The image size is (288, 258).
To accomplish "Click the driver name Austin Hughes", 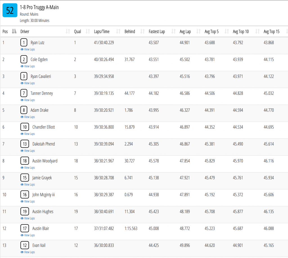I will coord(43,212).
